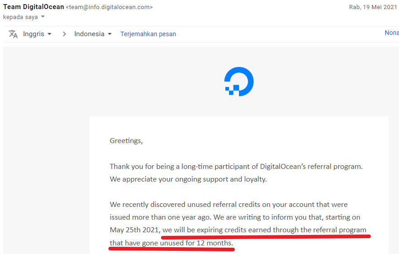Viewport: 399px width, 254px height.
Task: Click the line We appreciate your ongoing support
Action: click(187, 179)
